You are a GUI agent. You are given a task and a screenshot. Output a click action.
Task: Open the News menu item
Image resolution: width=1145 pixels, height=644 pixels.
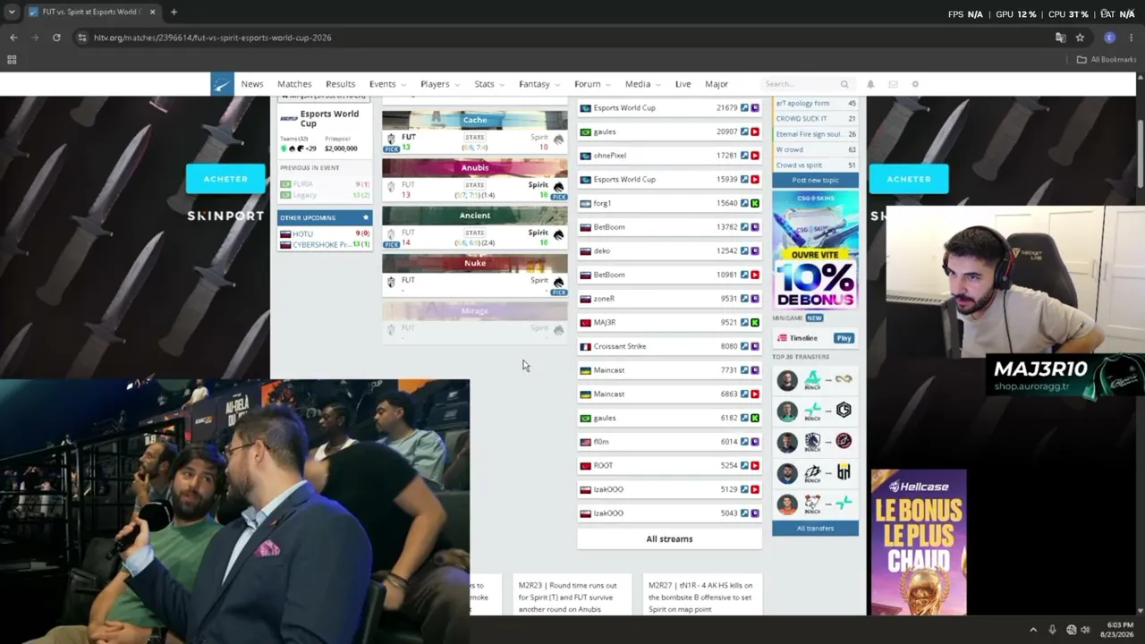[252, 84]
